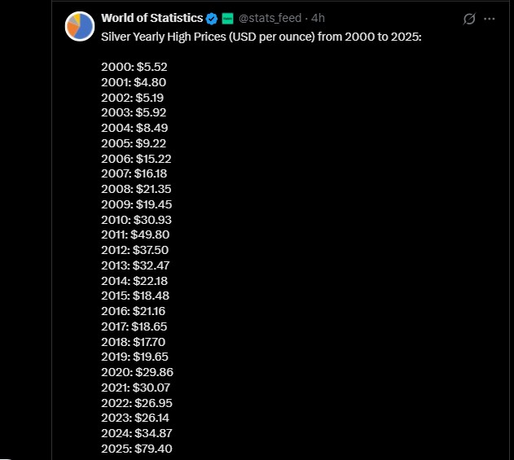Image resolution: width=514 pixels, height=460 pixels.
Task: Click the 2011: $49.80 line
Action: tap(136, 234)
